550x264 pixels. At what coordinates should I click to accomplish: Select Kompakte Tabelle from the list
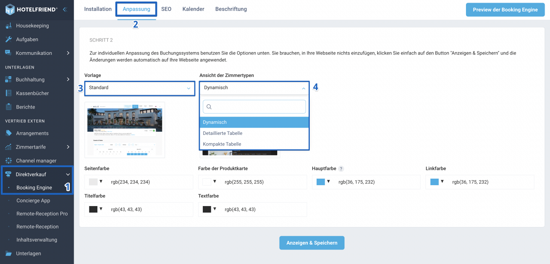(254, 144)
